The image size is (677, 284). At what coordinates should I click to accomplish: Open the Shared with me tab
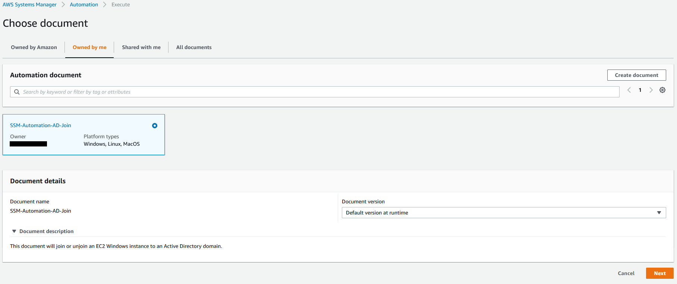141,47
